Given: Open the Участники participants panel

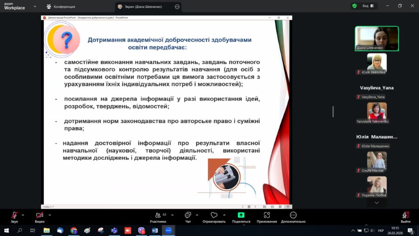Looking at the screenshot, I should click(x=158, y=217).
